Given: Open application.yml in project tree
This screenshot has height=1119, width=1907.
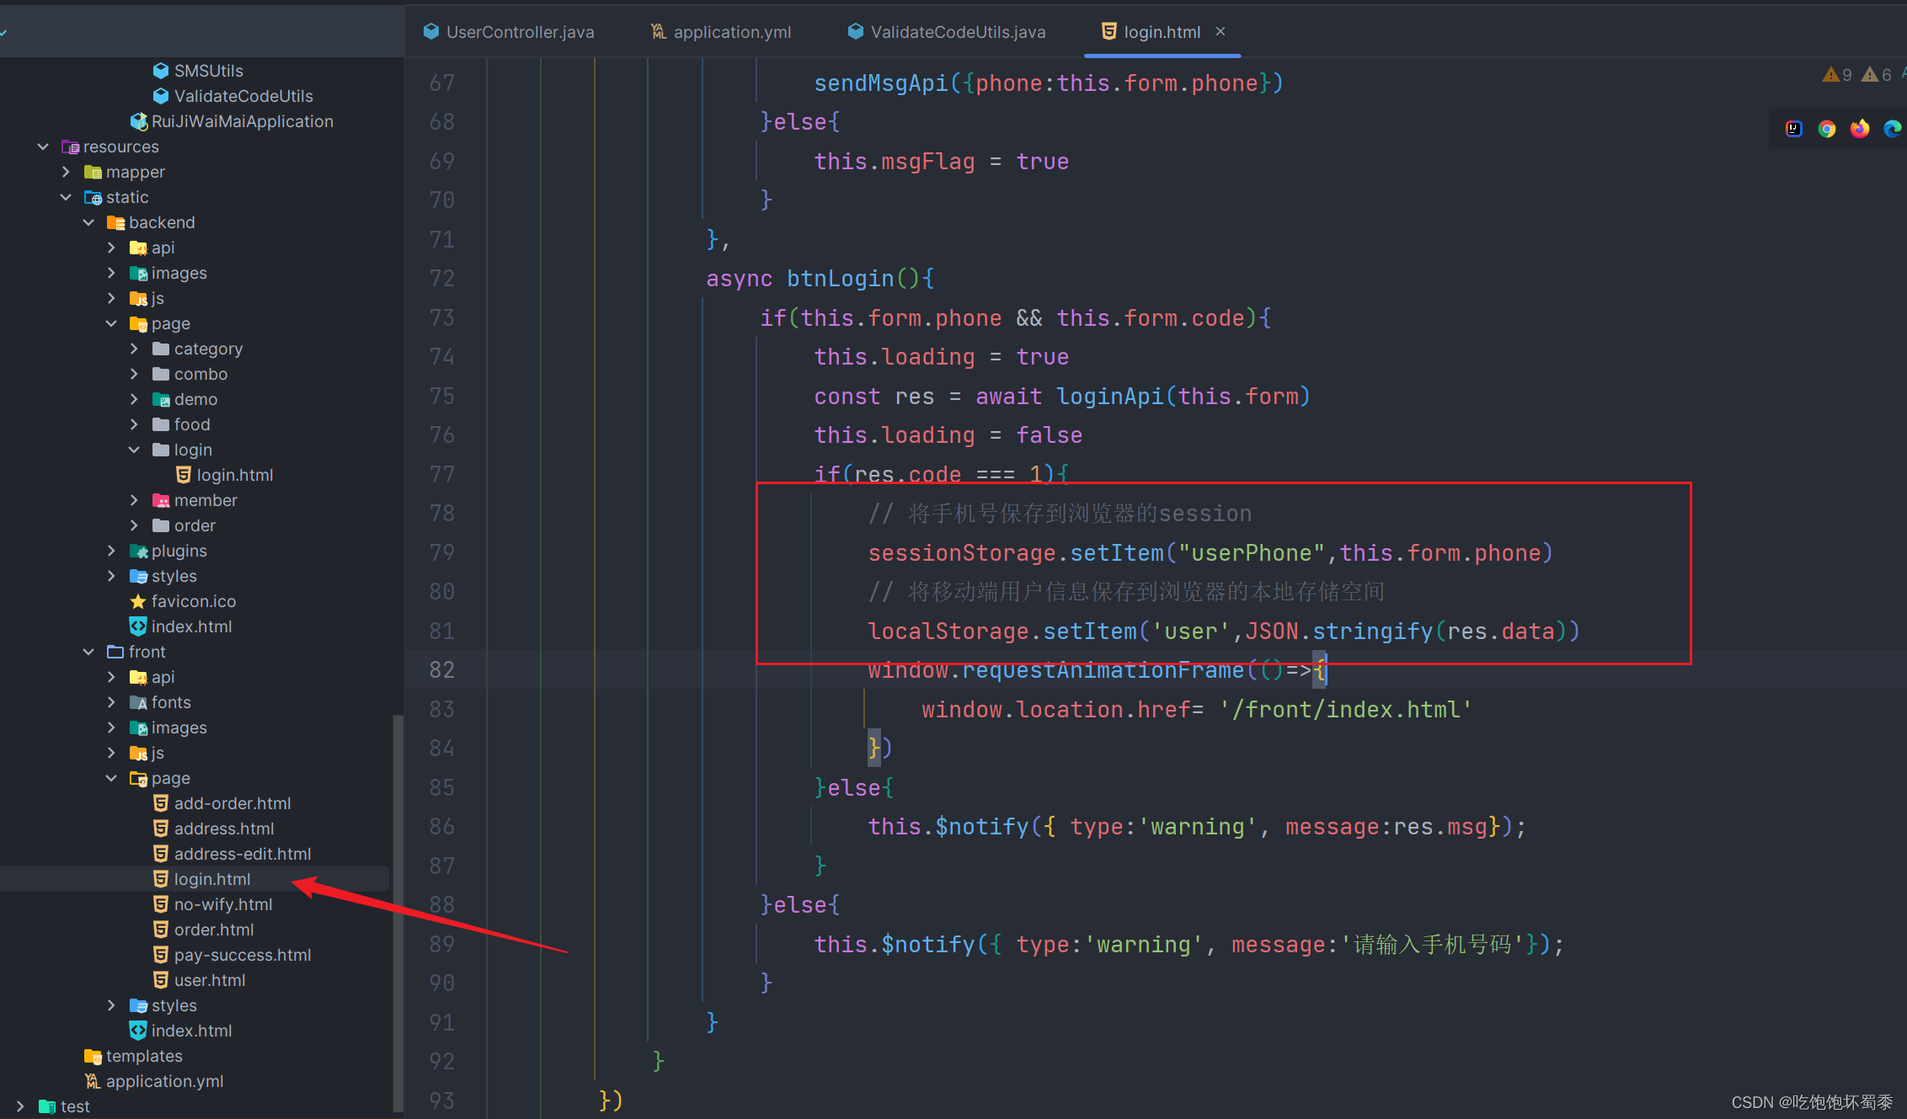Looking at the screenshot, I should 164,1081.
